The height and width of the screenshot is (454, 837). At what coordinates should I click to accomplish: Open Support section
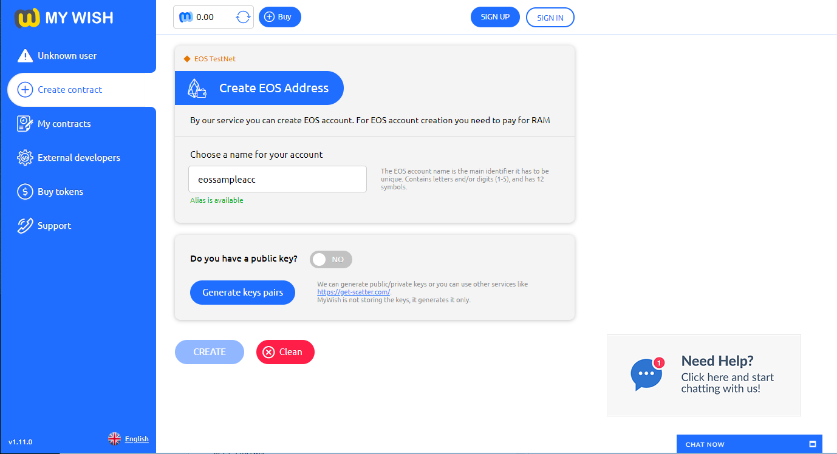tap(78, 226)
